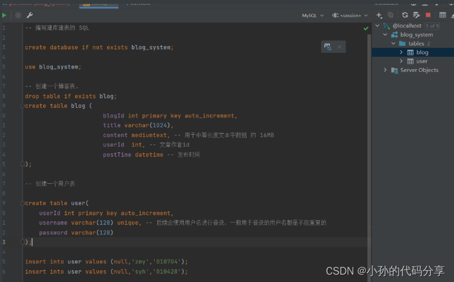454x282 pixels.
Task: Click the green inspection checkmark in the editor
Action: coord(366,29)
